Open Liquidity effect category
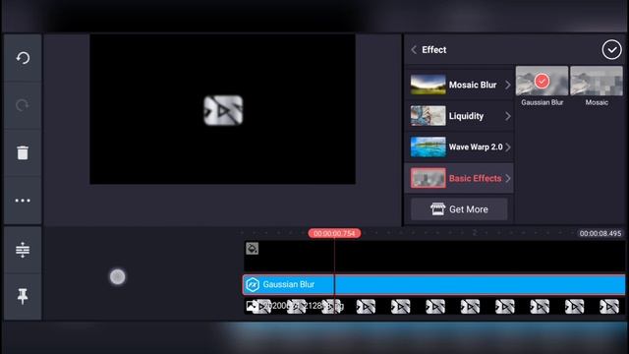Image resolution: width=629 pixels, height=354 pixels. coord(459,116)
